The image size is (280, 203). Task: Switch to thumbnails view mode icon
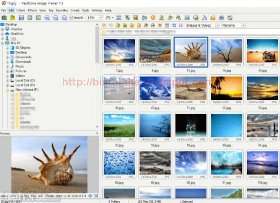pos(167,25)
